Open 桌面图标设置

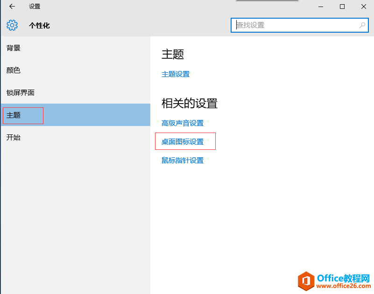click(x=183, y=142)
